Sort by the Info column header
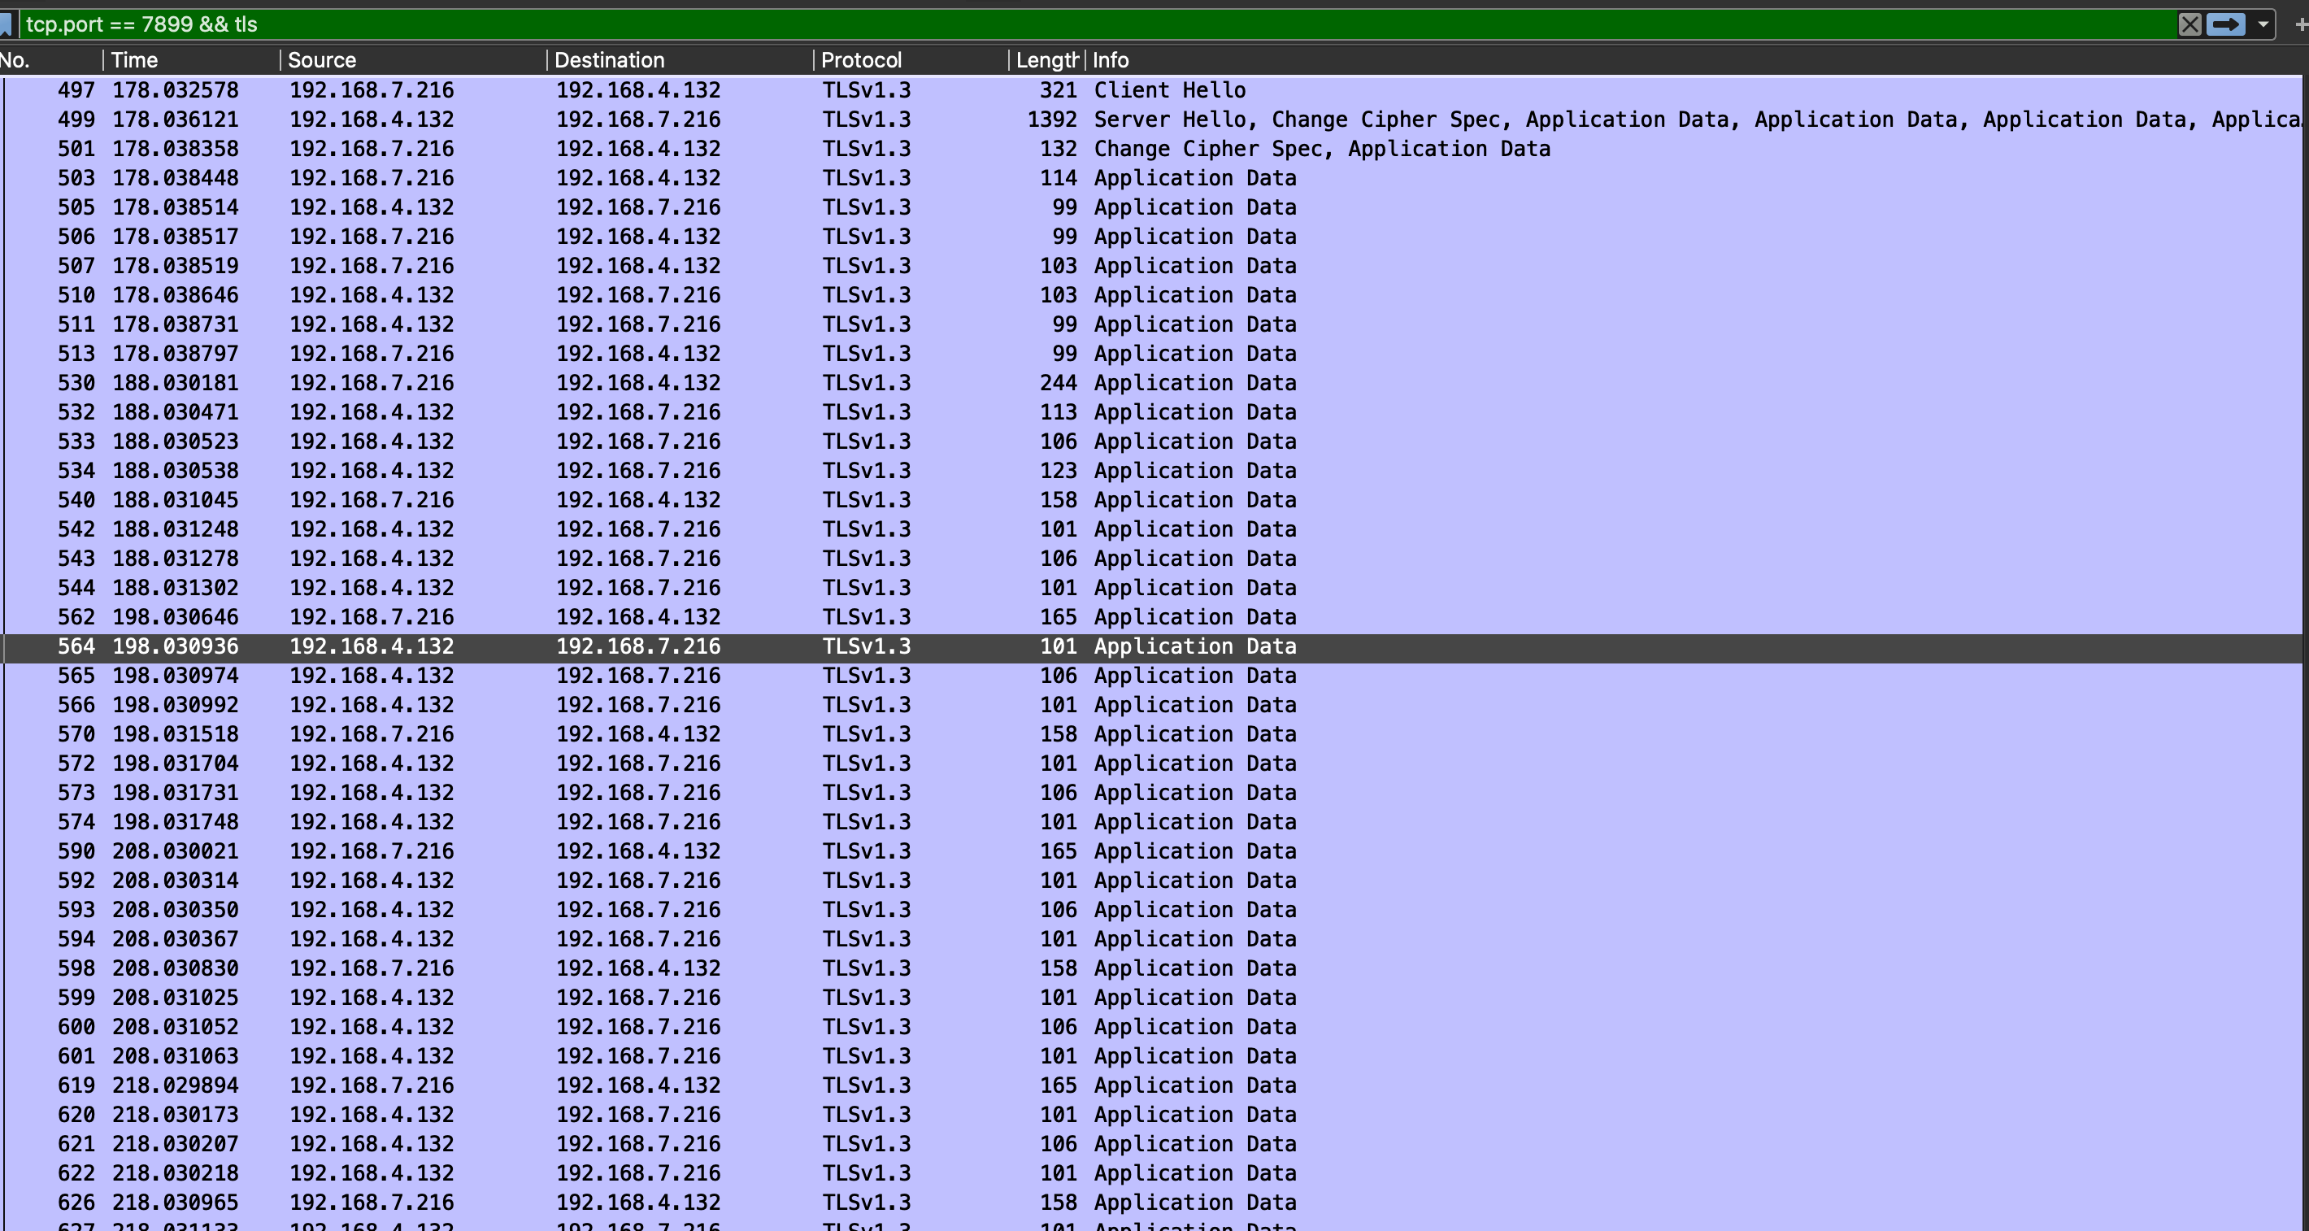The image size is (2309, 1231). click(1694, 60)
